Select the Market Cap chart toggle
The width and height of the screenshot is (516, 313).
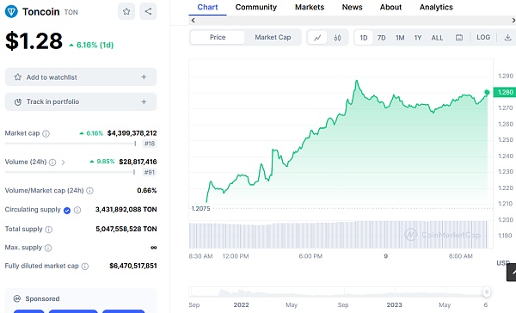pyautogui.click(x=273, y=38)
